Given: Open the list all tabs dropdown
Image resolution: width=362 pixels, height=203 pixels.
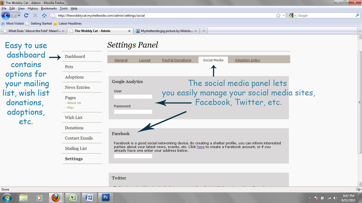Looking at the screenshot, I should [360, 31].
